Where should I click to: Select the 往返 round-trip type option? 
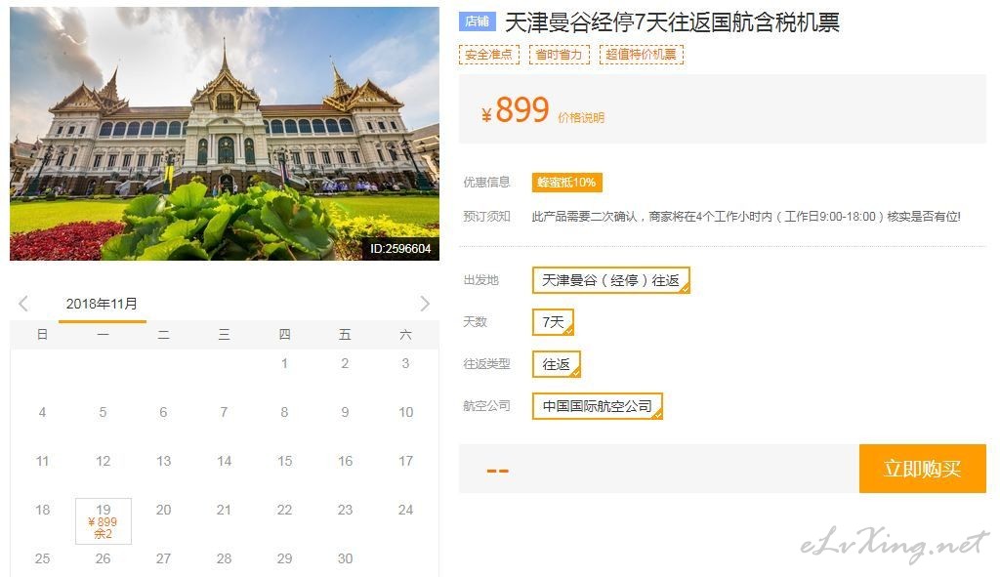point(556,364)
